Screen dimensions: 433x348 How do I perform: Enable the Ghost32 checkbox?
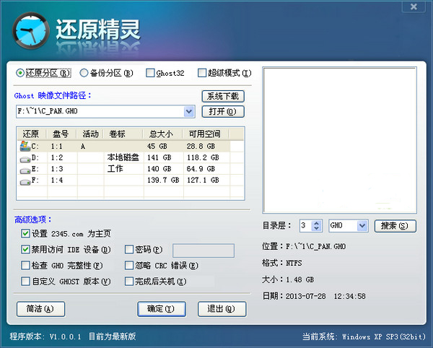pos(150,73)
